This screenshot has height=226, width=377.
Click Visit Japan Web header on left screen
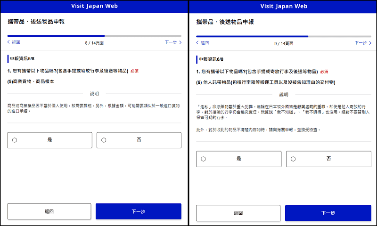(x=94, y=6)
